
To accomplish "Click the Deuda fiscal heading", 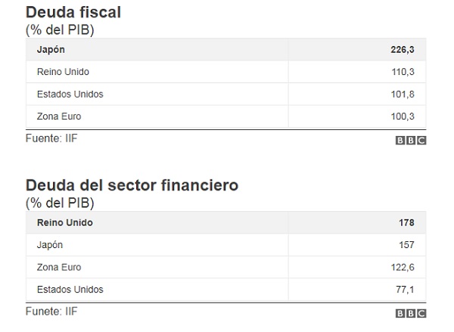I will (73, 12).
